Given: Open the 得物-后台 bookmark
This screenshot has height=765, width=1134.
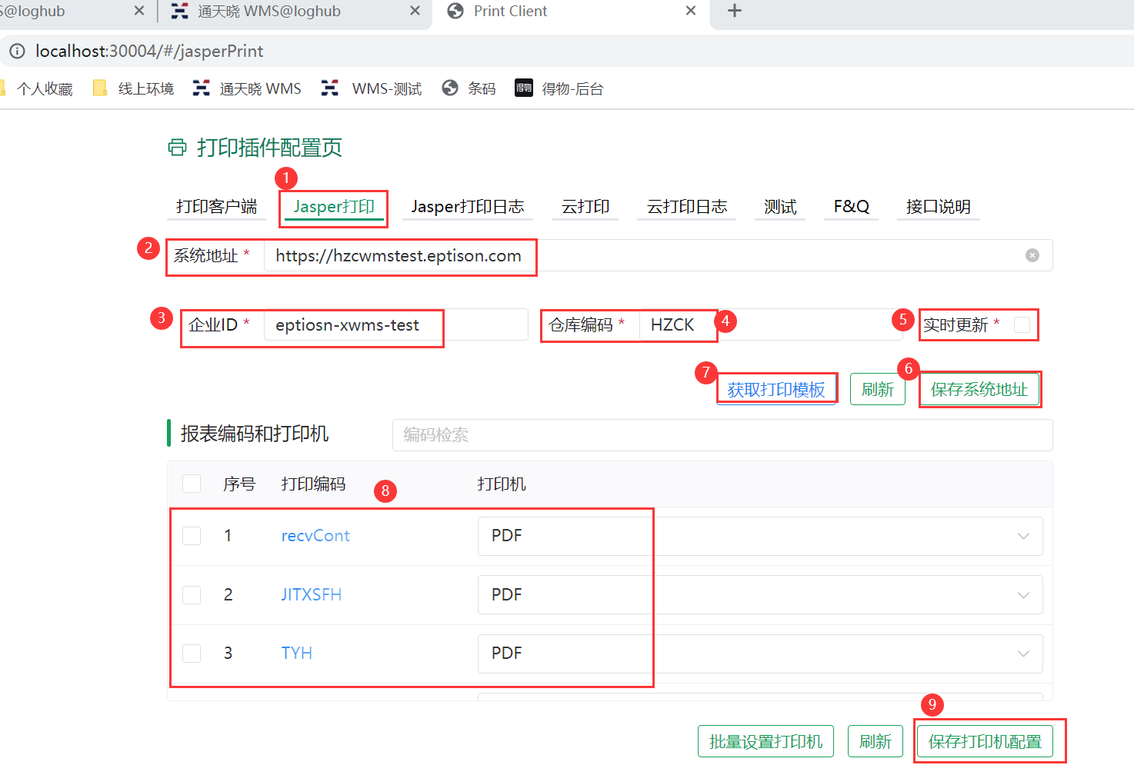Looking at the screenshot, I should (x=559, y=89).
